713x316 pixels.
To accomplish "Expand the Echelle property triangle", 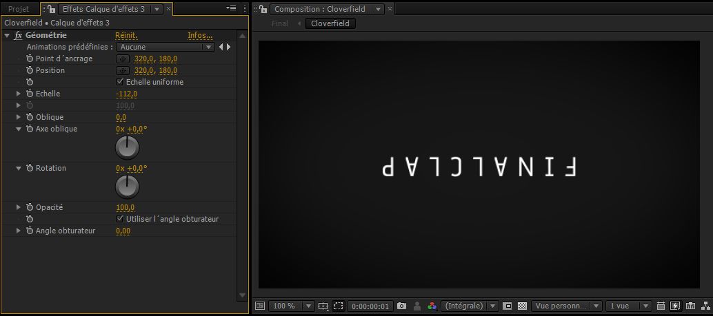I will [19, 94].
